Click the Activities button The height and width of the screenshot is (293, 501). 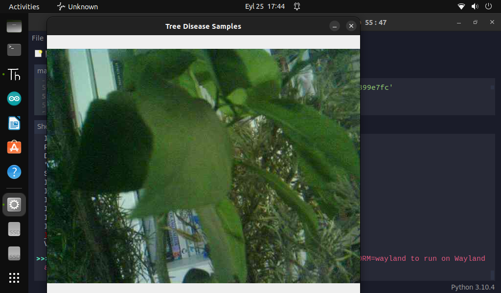24,7
